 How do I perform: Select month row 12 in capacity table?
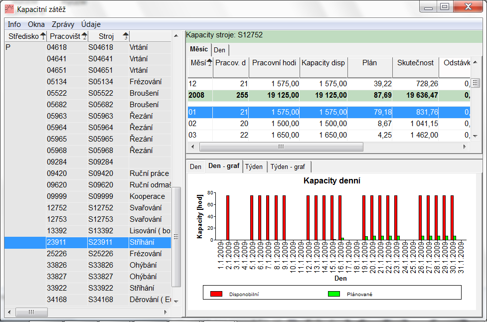(x=329, y=84)
